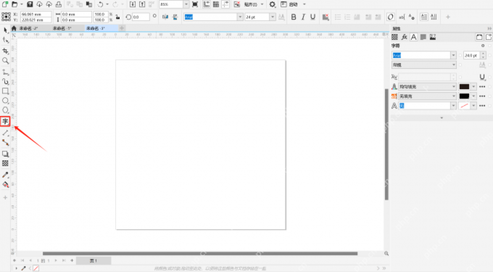493x272 pixels.
Task: Click the Undo arrow icon
Action: [x=100, y=4]
